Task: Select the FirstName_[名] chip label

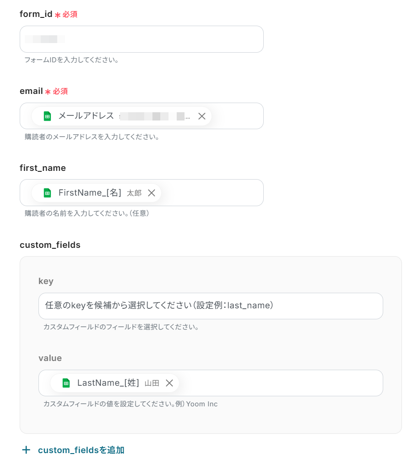Action: click(x=90, y=193)
